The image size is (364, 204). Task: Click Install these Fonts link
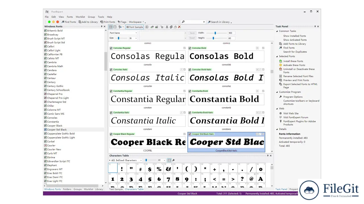click(293, 61)
